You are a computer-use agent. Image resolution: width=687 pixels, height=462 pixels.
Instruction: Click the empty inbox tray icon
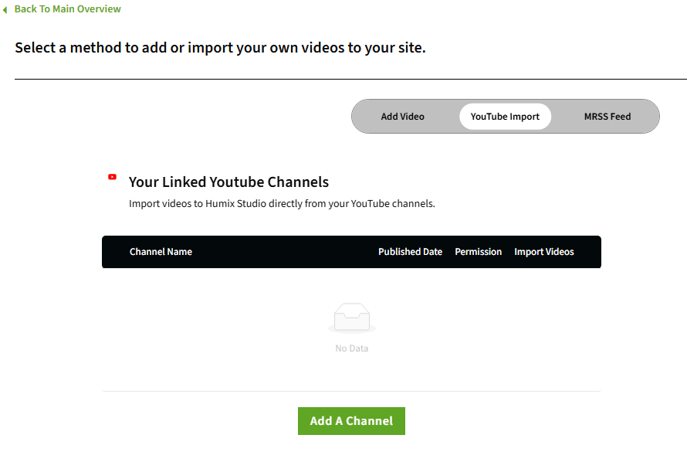pyautogui.click(x=351, y=318)
